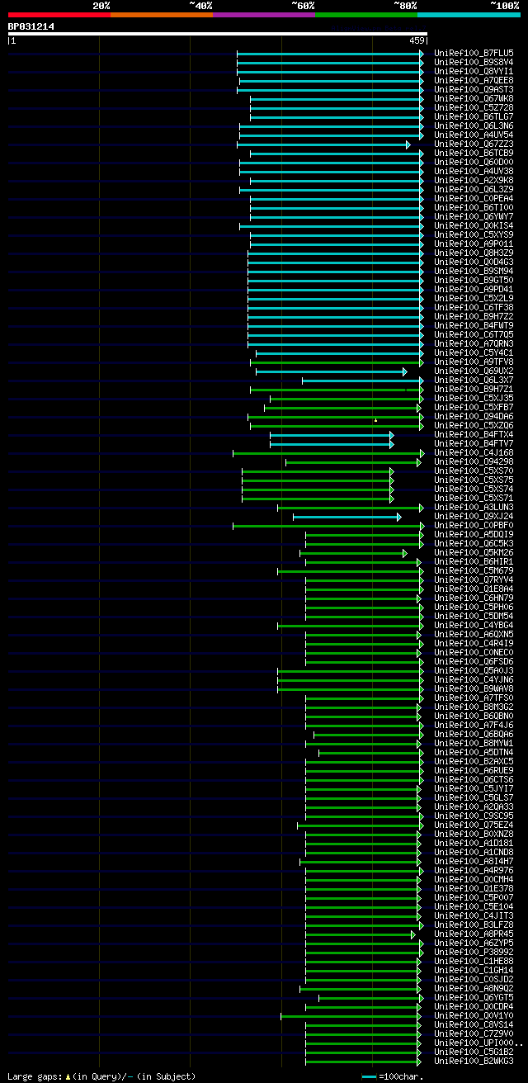
Task: Select the UniRef100_B6HIR1 label
Action: click(474, 561)
